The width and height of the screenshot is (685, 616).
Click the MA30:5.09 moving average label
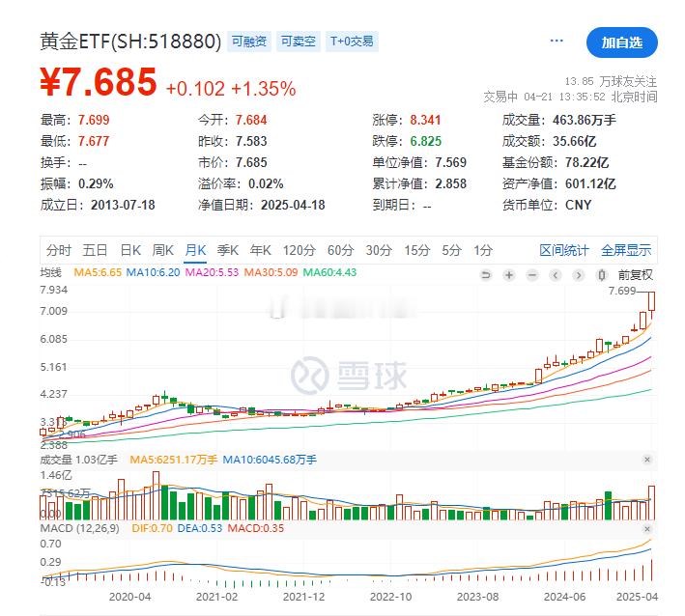271,272
